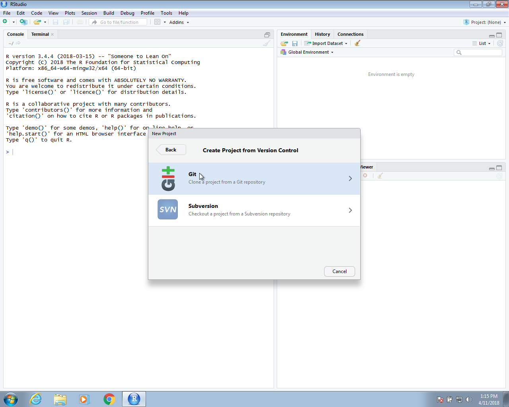Maximize the Viewer pane
This screenshot has height=407, width=509.
(x=499, y=168)
